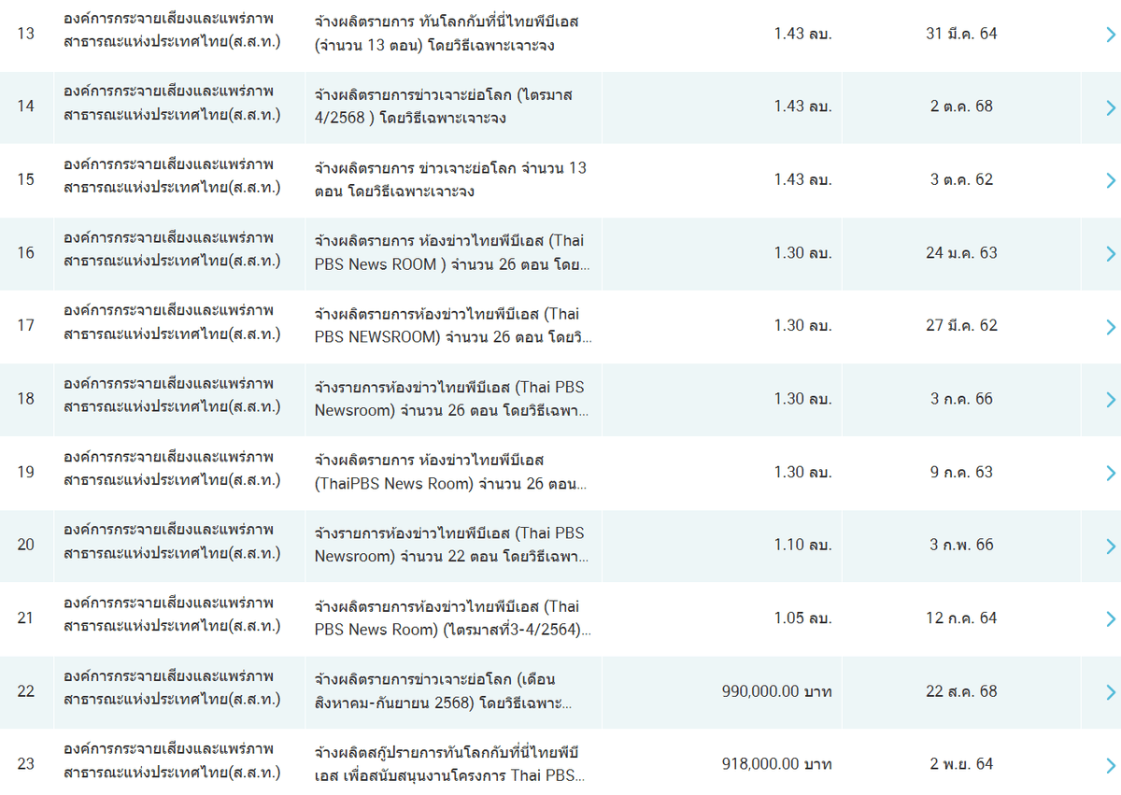Open the project title mentioning ไตรมาสที่3-4/2564

click(x=453, y=618)
